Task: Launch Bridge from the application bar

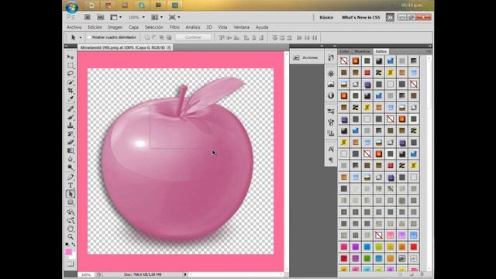Action: (88, 17)
